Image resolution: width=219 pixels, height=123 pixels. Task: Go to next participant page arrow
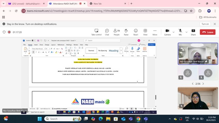click(203, 84)
